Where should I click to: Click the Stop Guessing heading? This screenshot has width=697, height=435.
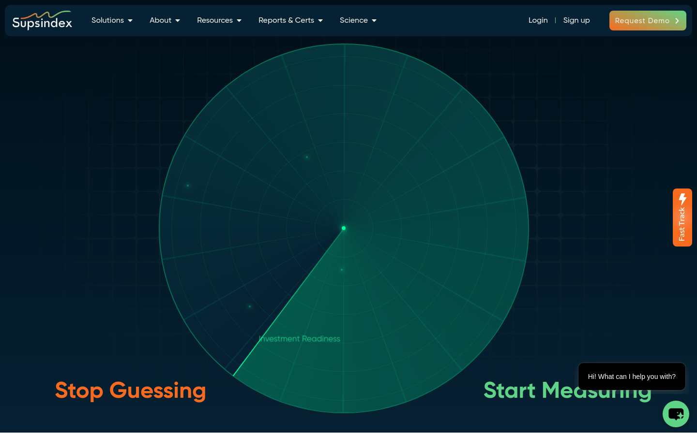click(x=131, y=391)
